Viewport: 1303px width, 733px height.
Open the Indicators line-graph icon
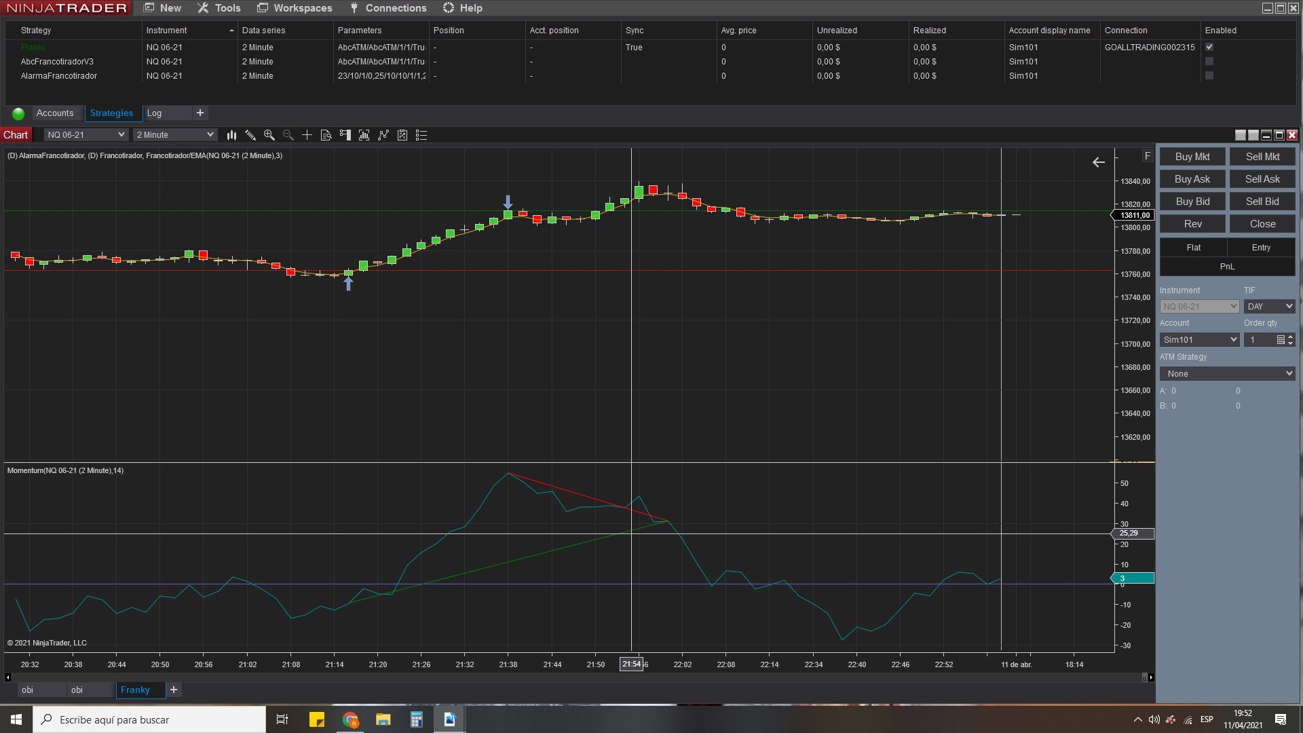tap(383, 135)
